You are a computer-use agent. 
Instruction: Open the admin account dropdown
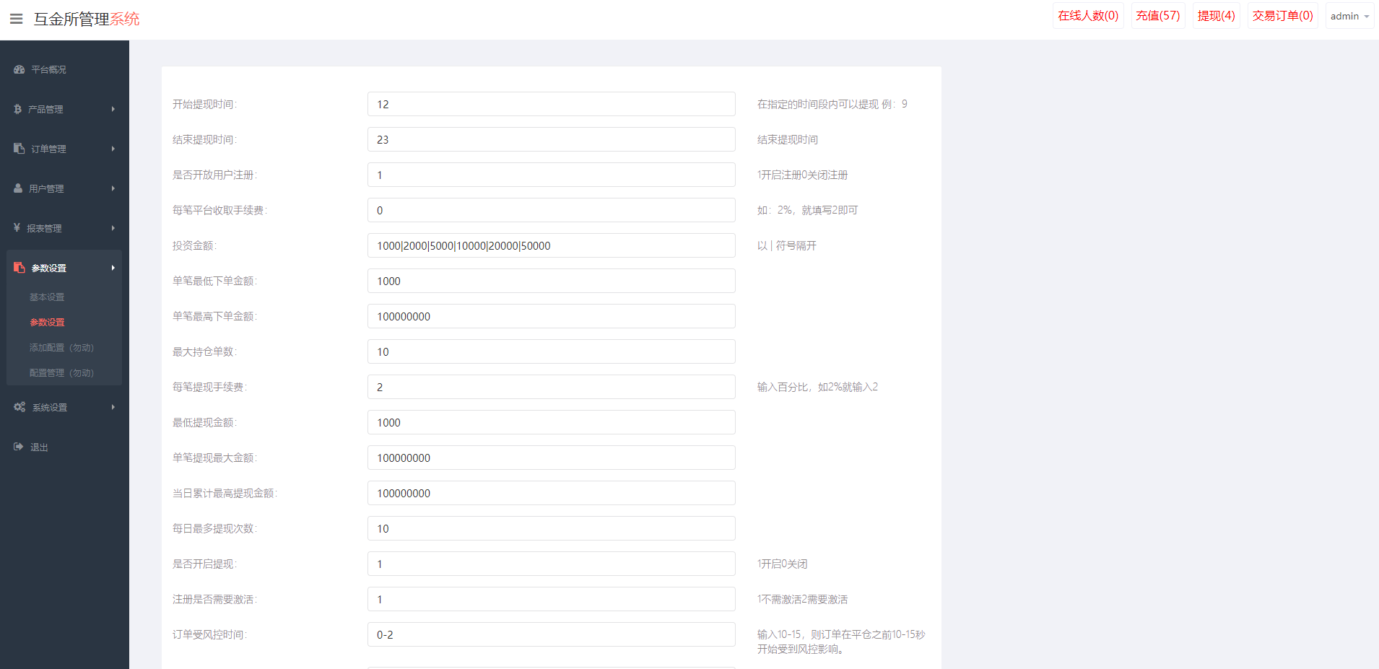click(x=1349, y=15)
